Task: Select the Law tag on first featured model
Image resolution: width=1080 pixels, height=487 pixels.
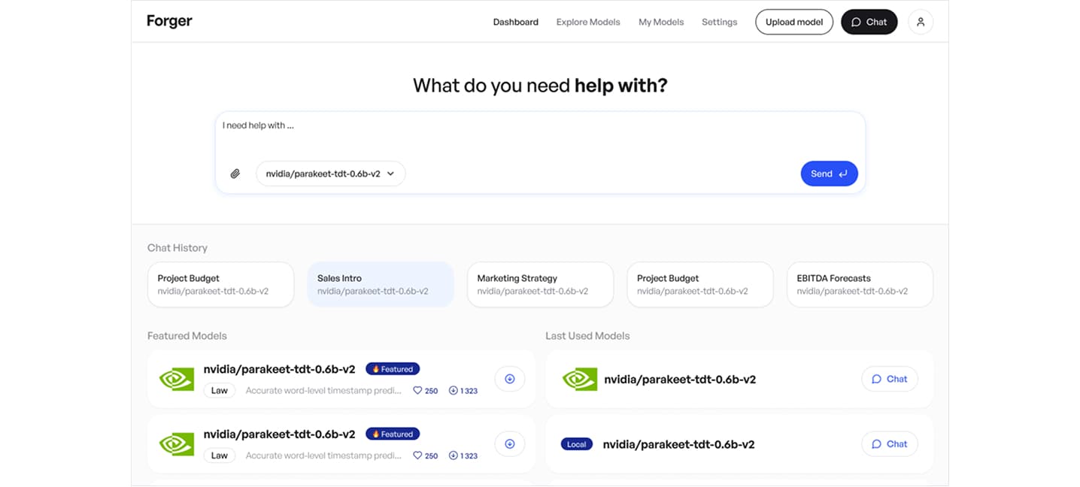Action: [220, 391]
